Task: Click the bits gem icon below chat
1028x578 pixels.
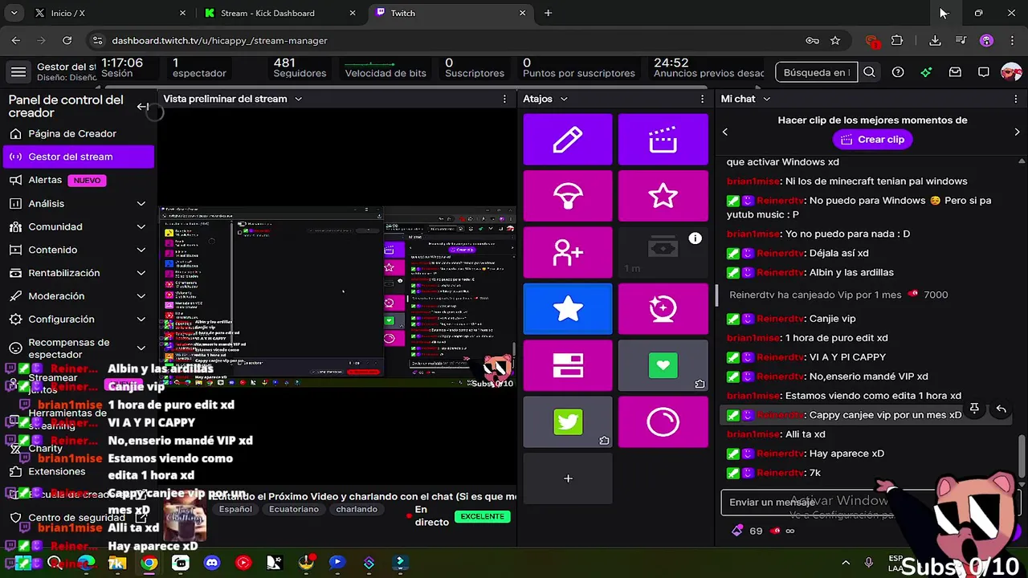Action: point(738,531)
